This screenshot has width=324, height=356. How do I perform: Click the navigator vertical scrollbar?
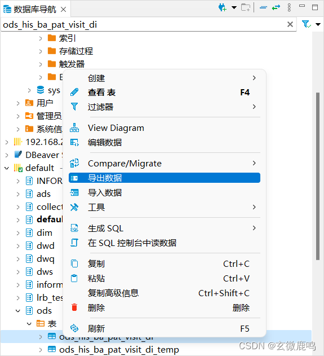[x=318, y=176]
